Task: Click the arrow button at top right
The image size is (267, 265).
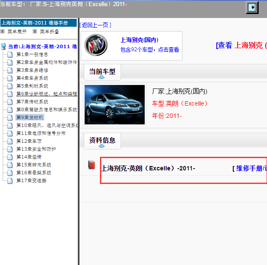Action: pos(252,7)
